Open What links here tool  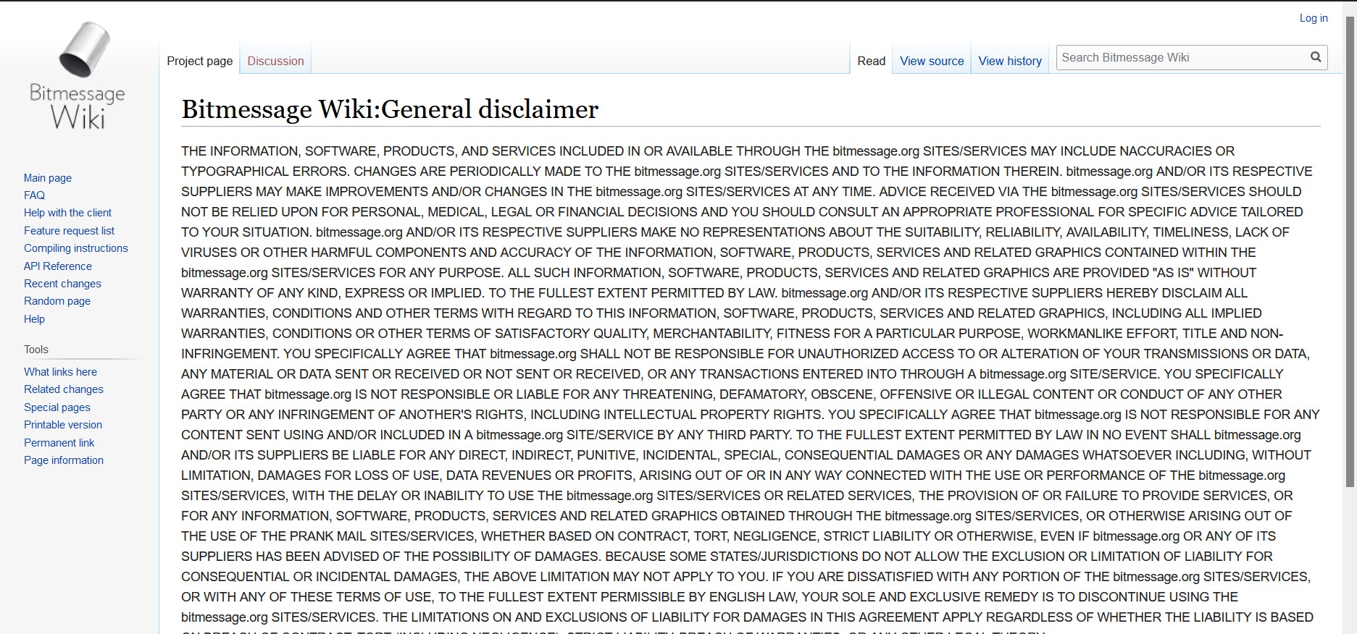(60, 372)
